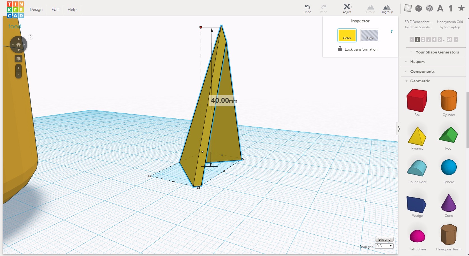Image resolution: width=469 pixels, height=256 pixels.
Task: Select the striped cube icon in top bar
Action: point(429,8)
